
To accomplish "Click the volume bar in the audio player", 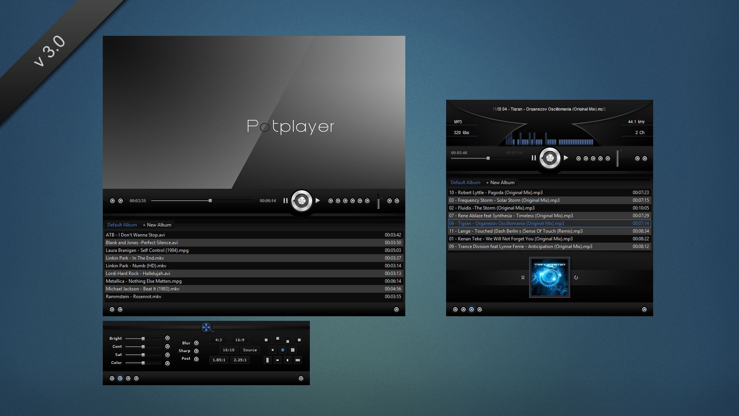I will click(x=618, y=159).
